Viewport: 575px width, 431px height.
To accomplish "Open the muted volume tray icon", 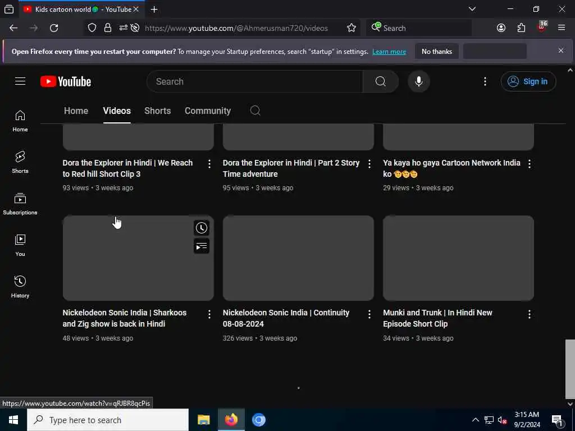I will tap(502, 420).
